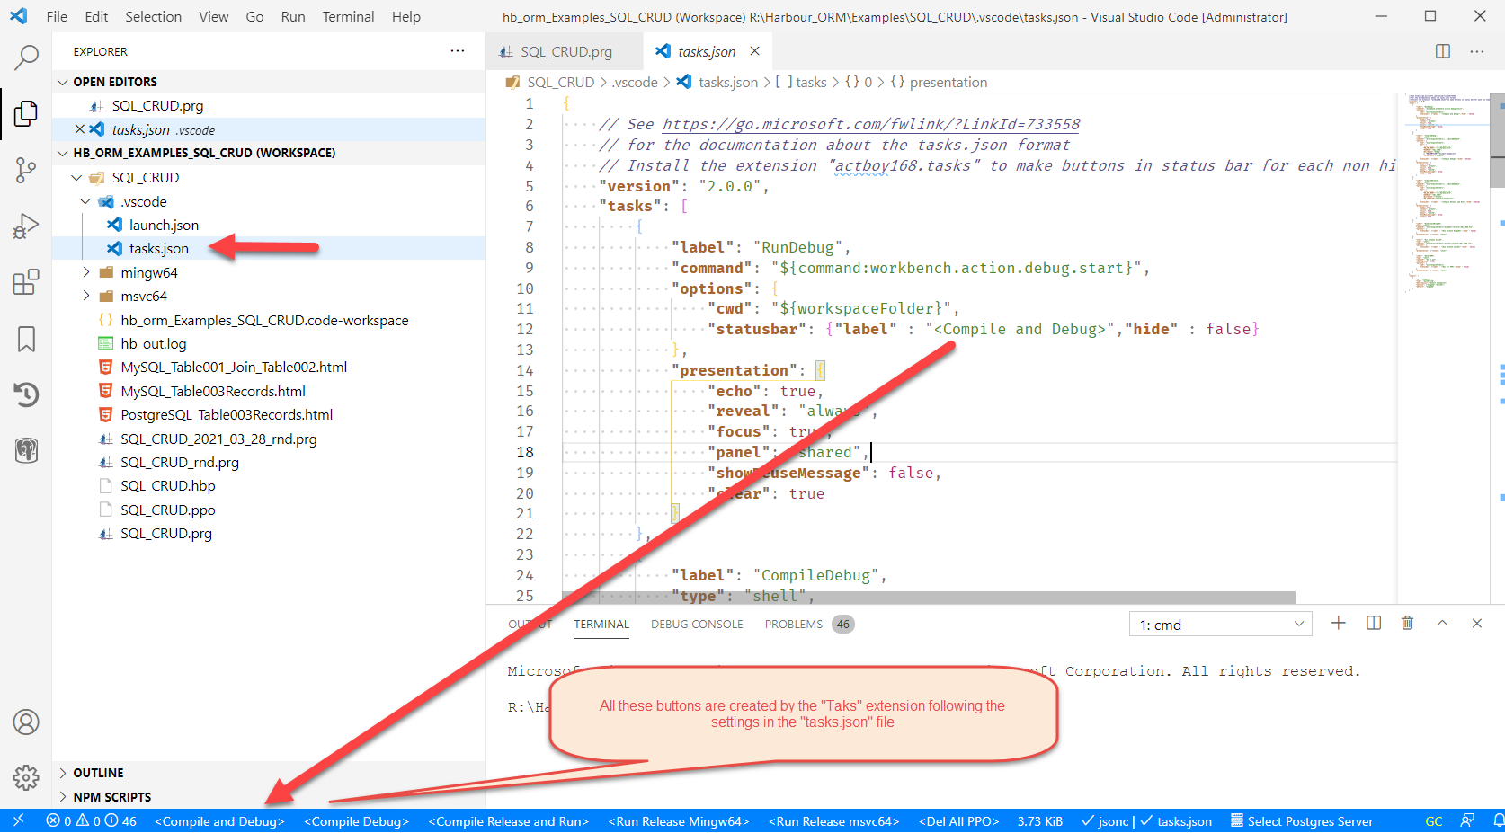Image resolution: width=1505 pixels, height=833 pixels.
Task: Click the <Compile and Debug> status bar button
Action: click(219, 821)
